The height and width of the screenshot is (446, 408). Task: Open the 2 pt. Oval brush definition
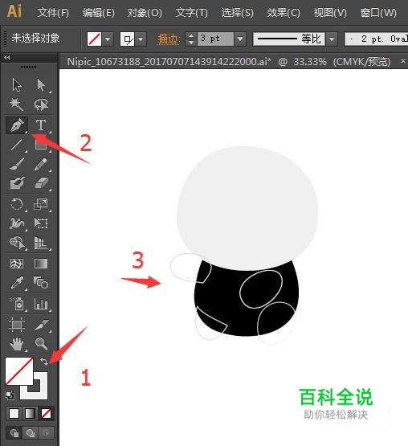[x=376, y=39]
